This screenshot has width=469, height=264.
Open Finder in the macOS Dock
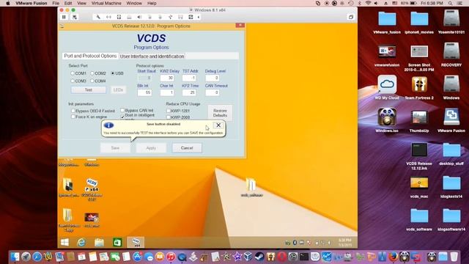(x=15, y=257)
